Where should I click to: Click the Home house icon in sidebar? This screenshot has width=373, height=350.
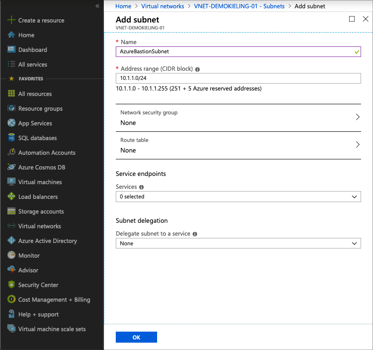tap(11, 35)
